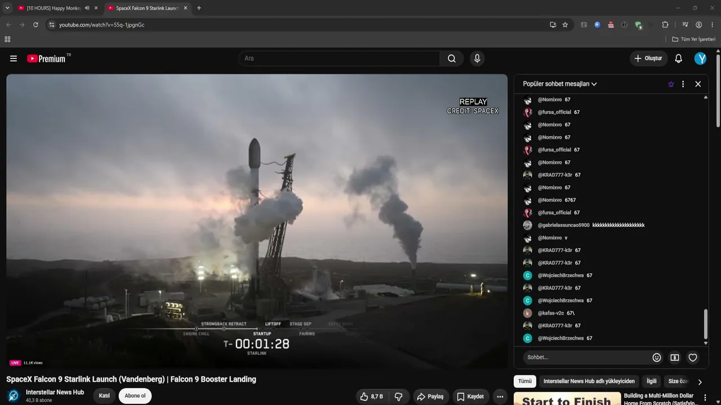Open the purple crown membership icon in chat
Screen dimensions: 721x405
coord(671,84)
